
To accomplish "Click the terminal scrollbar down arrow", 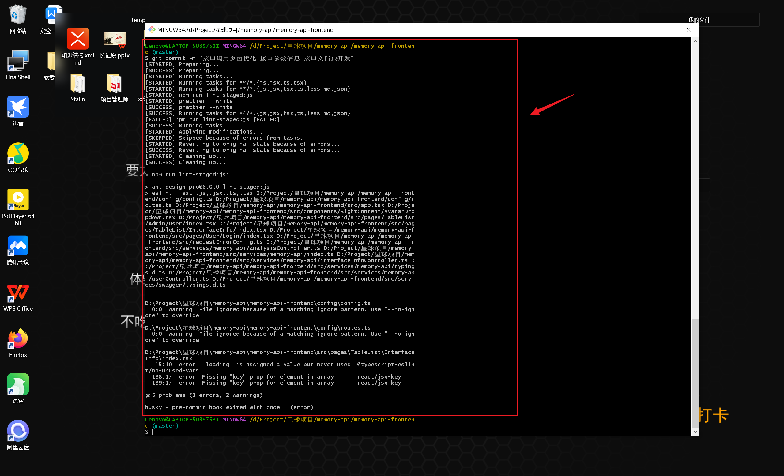I will pos(695,432).
